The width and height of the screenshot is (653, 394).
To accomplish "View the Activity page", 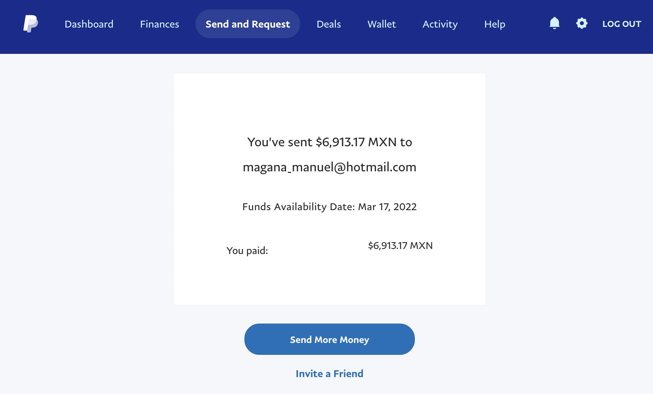I will (x=440, y=24).
